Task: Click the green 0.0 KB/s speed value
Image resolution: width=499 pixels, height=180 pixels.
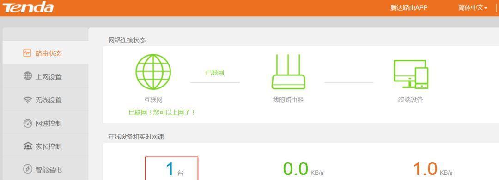Action: [x=303, y=168]
